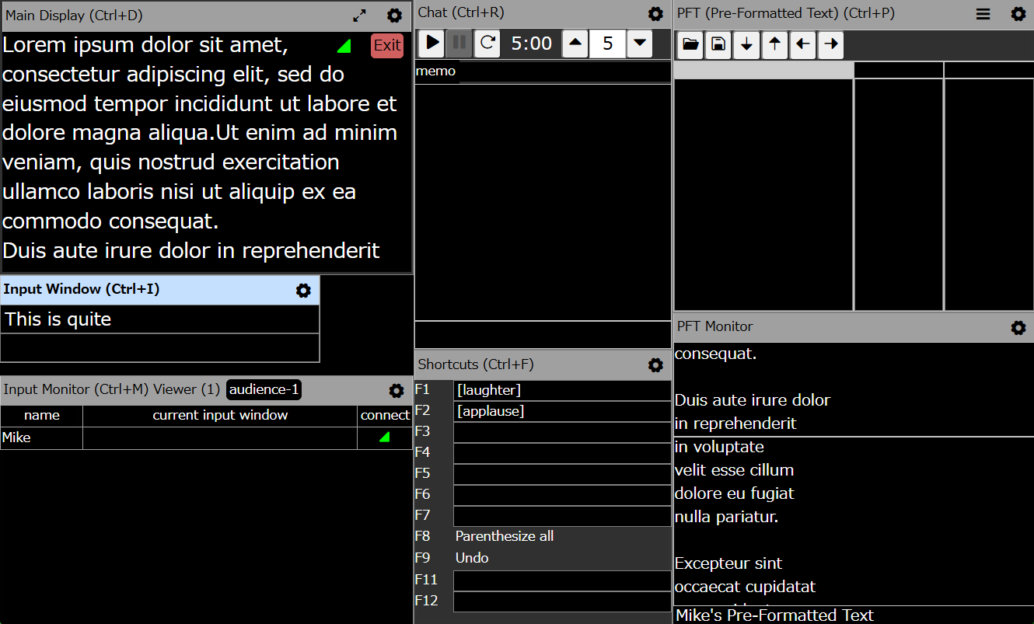Select the memo tab

tap(435, 71)
